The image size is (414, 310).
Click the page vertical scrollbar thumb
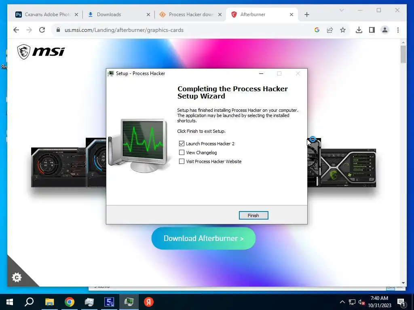click(x=403, y=54)
